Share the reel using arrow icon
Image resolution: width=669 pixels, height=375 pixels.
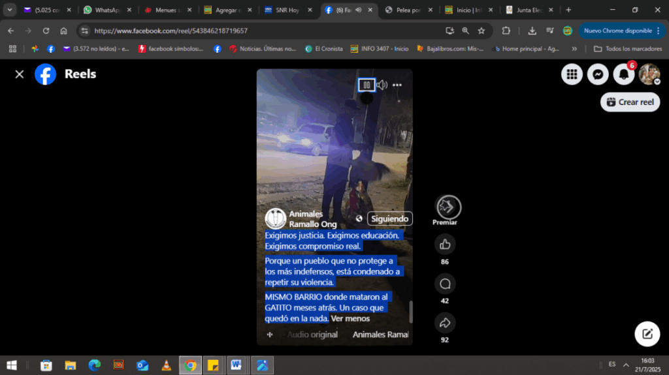point(445,322)
